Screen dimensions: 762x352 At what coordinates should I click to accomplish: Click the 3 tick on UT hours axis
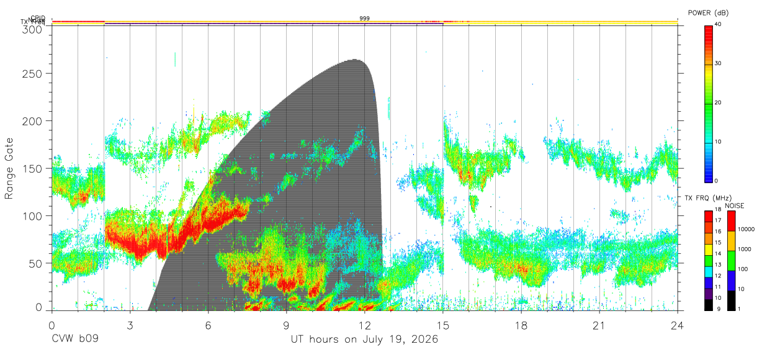click(130, 325)
